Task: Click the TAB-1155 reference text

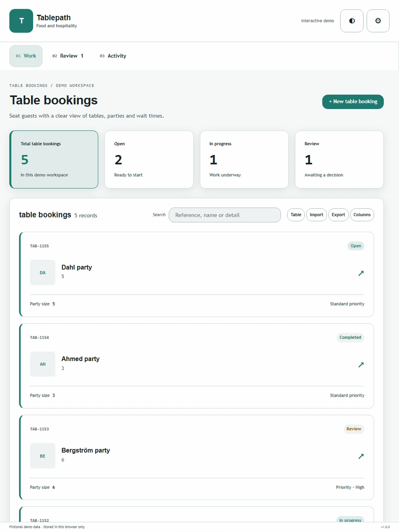Action: point(39,246)
